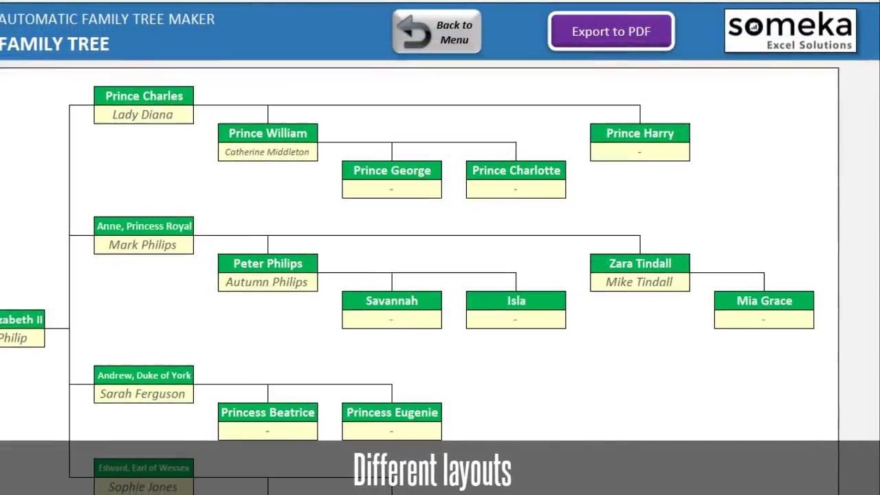The image size is (880, 495).
Task: Click the Peter Philips node
Action: 267,263
